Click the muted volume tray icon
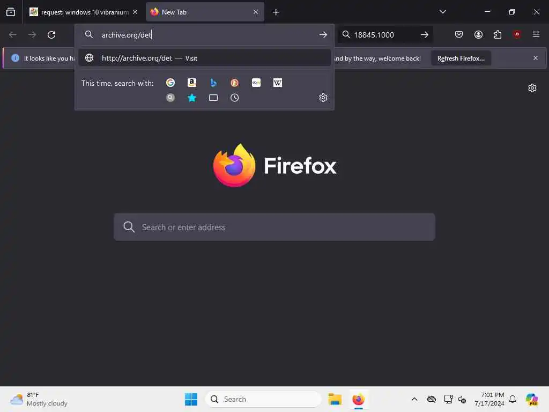The width and height of the screenshot is (549, 412). coord(462,399)
